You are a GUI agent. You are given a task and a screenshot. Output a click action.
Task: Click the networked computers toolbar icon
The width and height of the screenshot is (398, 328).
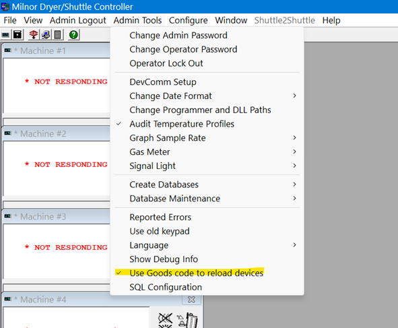tap(46, 34)
